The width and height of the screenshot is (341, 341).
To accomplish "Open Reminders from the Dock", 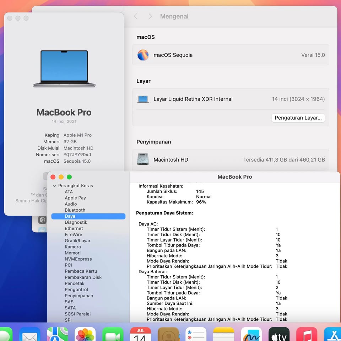I will pos(196,334).
